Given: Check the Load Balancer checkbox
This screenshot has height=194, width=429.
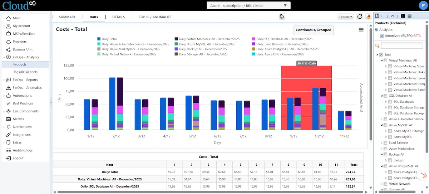Looking at the screenshot, I should (x=385, y=143).
